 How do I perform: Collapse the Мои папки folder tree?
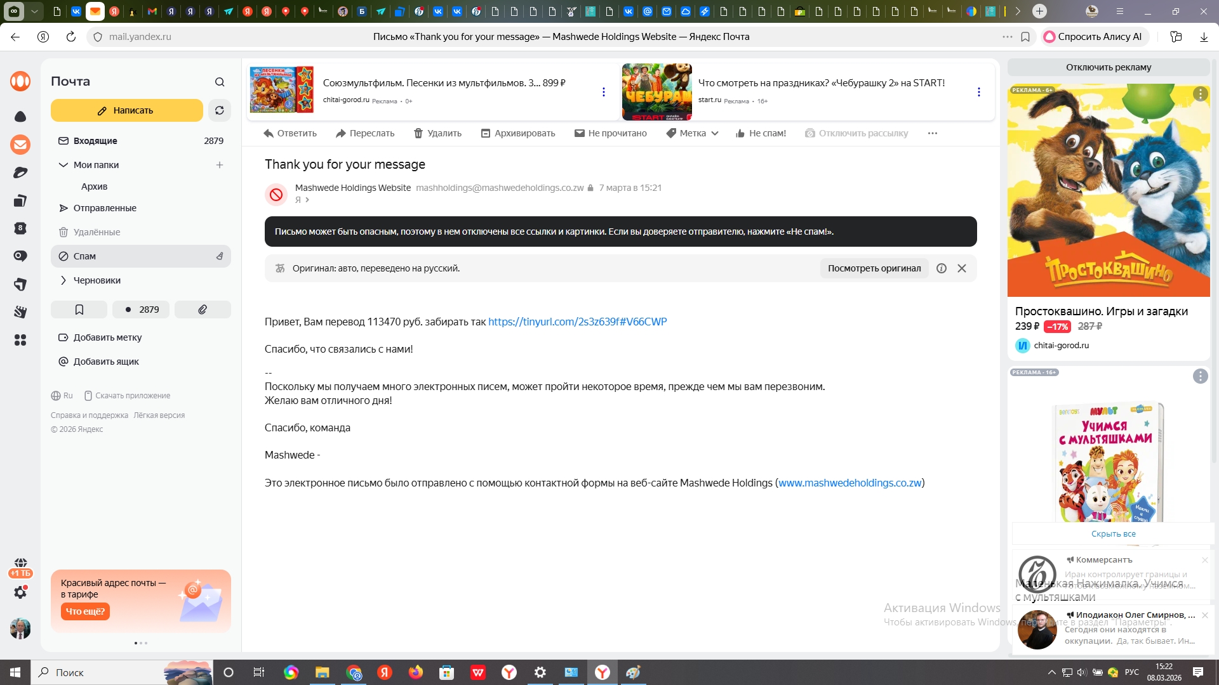pyautogui.click(x=63, y=165)
